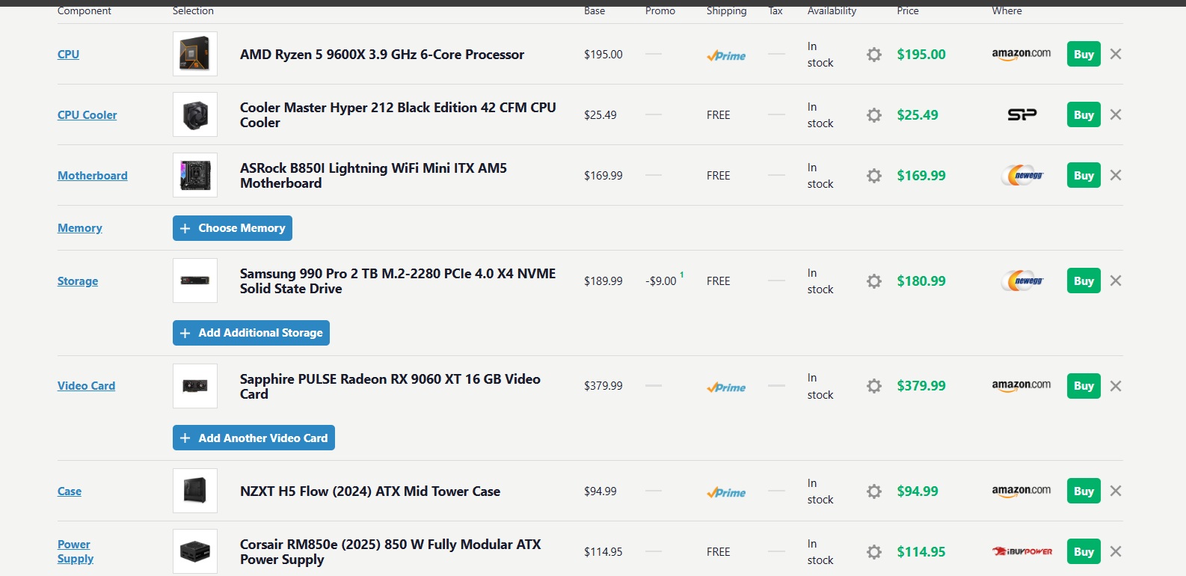
Task: Open the CPU Cooler component link
Action: click(x=87, y=114)
